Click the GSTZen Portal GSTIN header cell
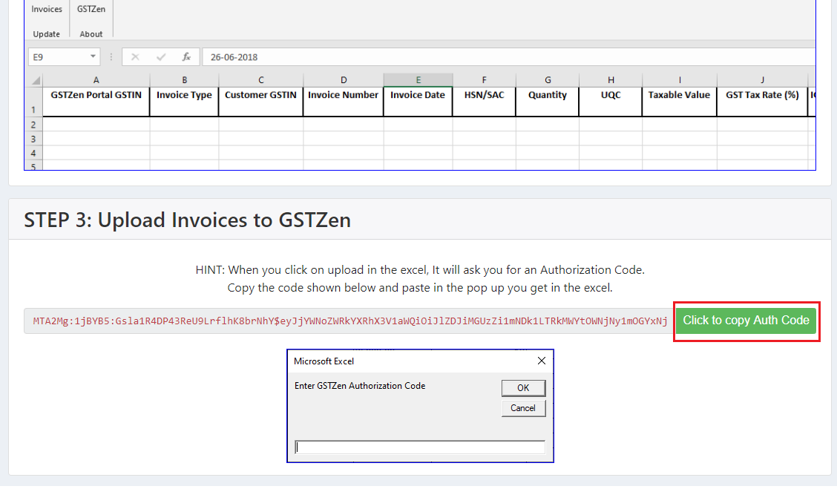The height and width of the screenshot is (489, 837). [x=96, y=102]
